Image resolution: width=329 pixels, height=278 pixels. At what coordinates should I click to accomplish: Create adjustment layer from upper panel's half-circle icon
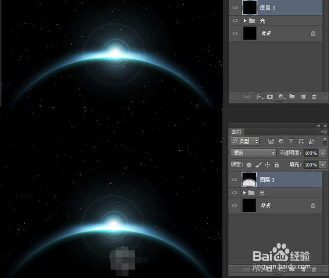tap(281, 97)
